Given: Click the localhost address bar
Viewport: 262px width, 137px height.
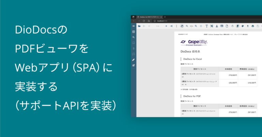Looking at the screenshot, I should coord(207,21).
